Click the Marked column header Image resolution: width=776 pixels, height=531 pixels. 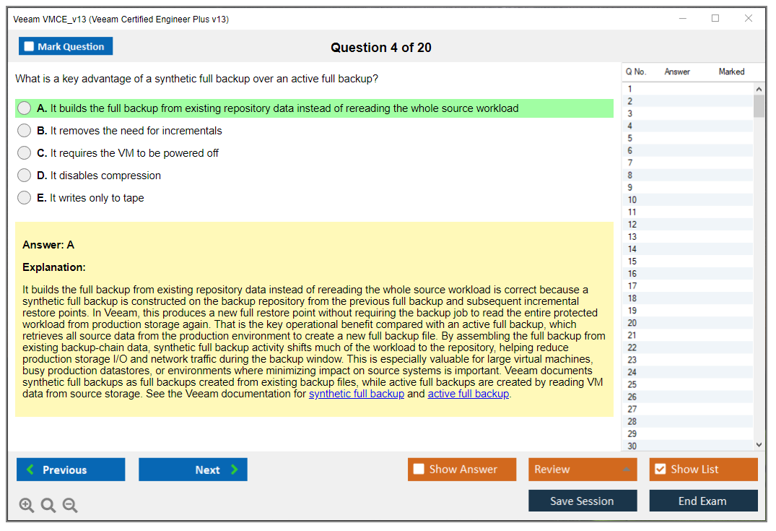(731, 72)
